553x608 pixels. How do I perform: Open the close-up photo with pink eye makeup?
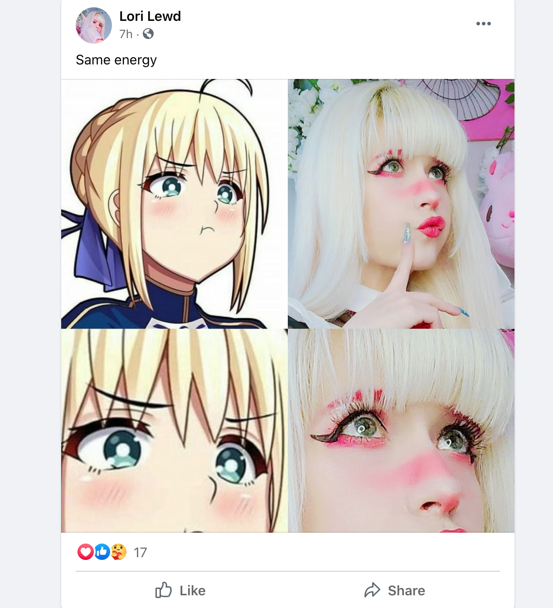401,431
